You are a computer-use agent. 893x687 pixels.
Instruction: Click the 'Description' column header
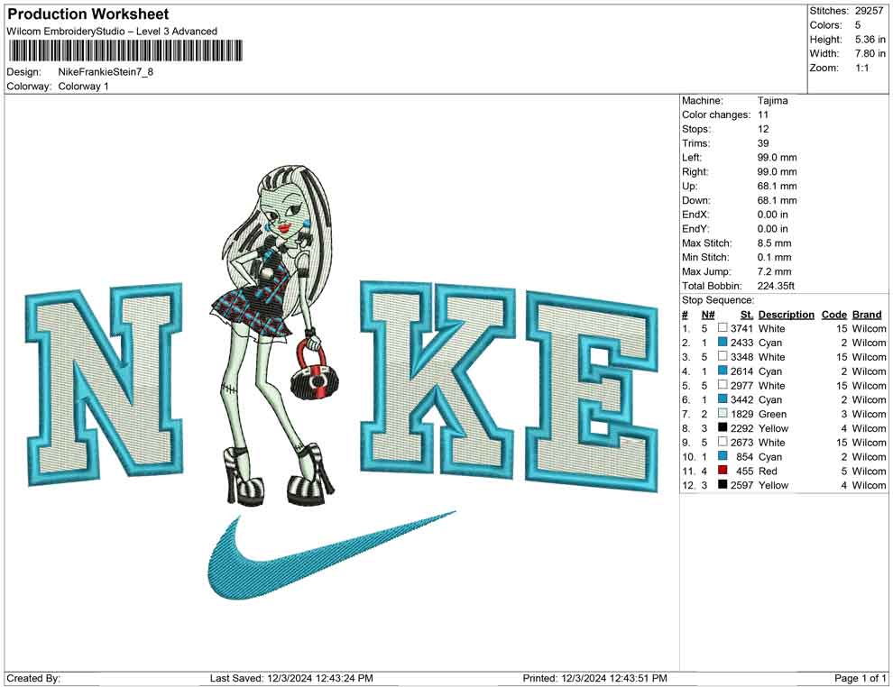(786, 315)
